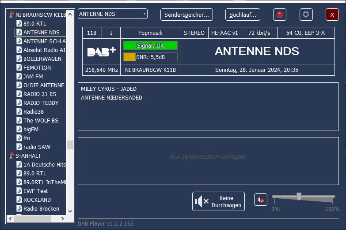Click the NI BRAUNSCW K11B info table cell
346x230 pixels.
pyautogui.click(x=150, y=70)
